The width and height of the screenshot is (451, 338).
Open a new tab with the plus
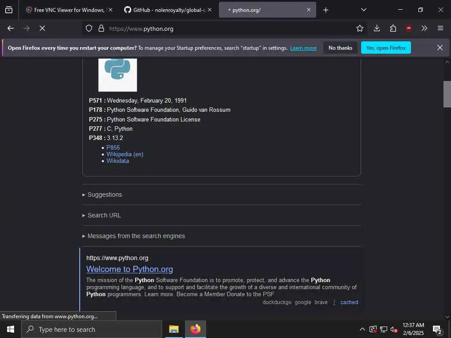click(325, 10)
